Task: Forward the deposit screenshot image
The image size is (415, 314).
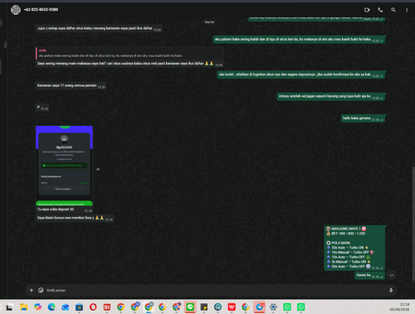Action: (x=98, y=170)
